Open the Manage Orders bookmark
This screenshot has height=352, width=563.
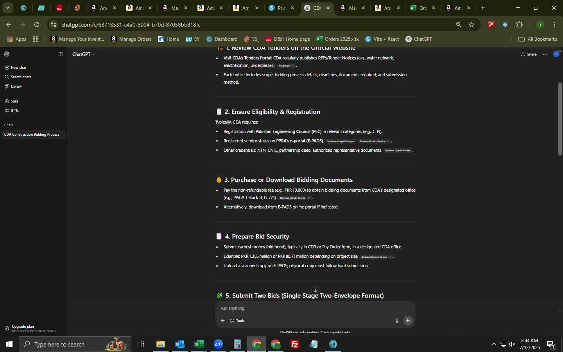click(x=131, y=39)
